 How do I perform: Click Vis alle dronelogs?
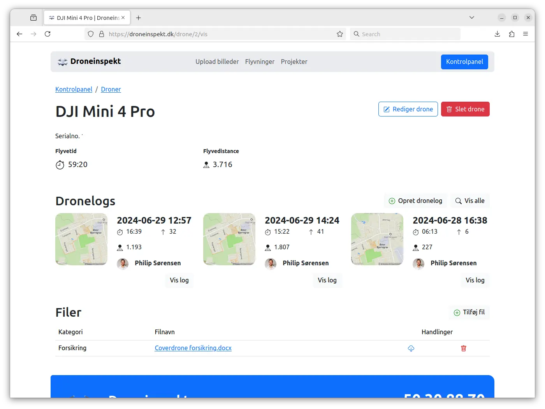[470, 201]
